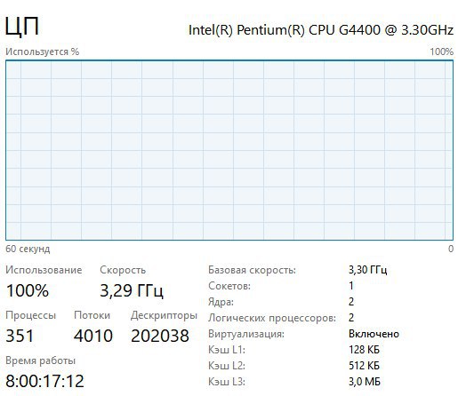Click the Время работы label
The height and width of the screenshot is (396, 466).
coord(40,360)
